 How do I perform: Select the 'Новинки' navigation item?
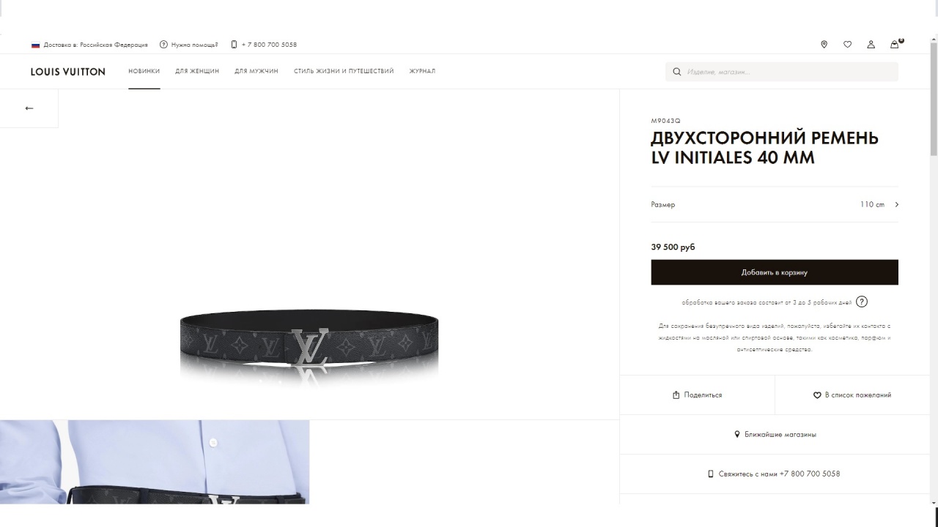click(144, 71)
